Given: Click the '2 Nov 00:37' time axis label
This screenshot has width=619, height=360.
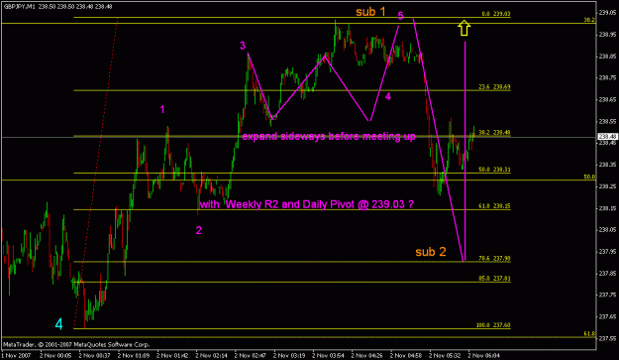Looking at the screenshot, I should [x=94, y=355].
